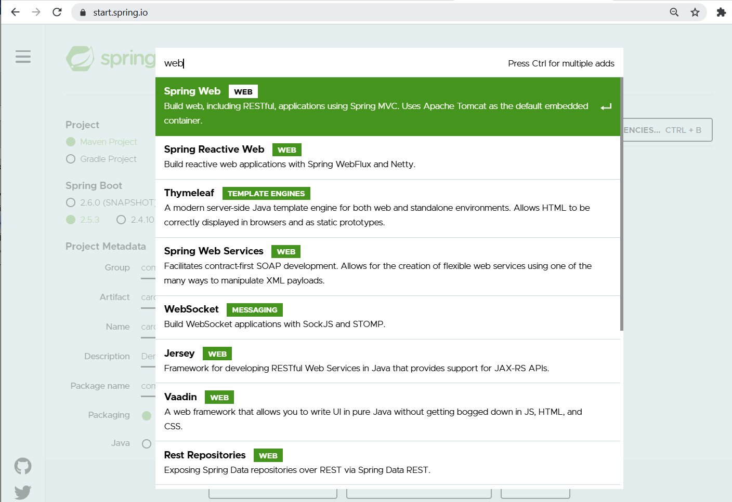732x502 pixels.
Task: Open the browser zoom control
Action: 674,12
